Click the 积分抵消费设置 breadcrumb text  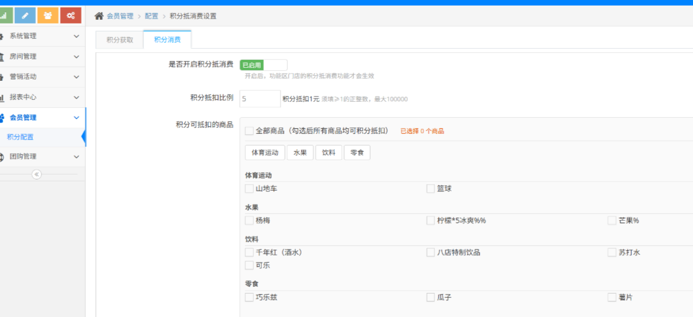tap(193, 16)
